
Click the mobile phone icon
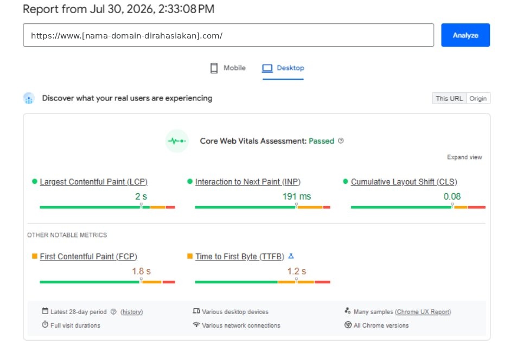pos(214,68)
